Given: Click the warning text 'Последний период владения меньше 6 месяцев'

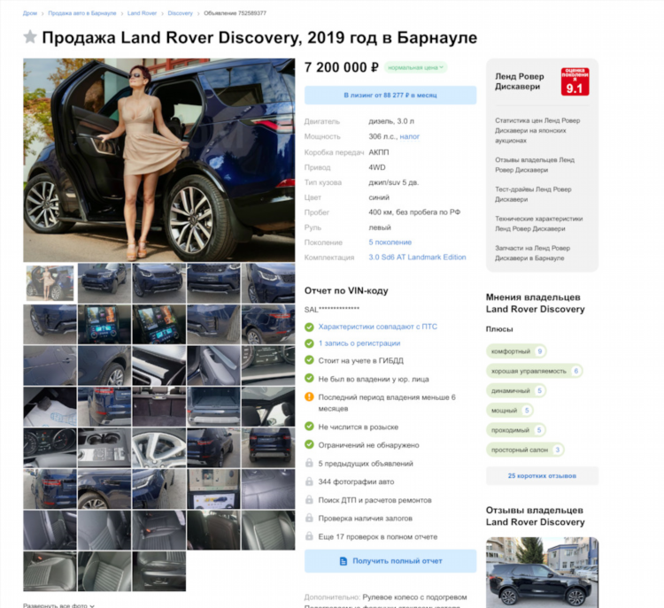Looking at the screenshot, I should (387, 403).
